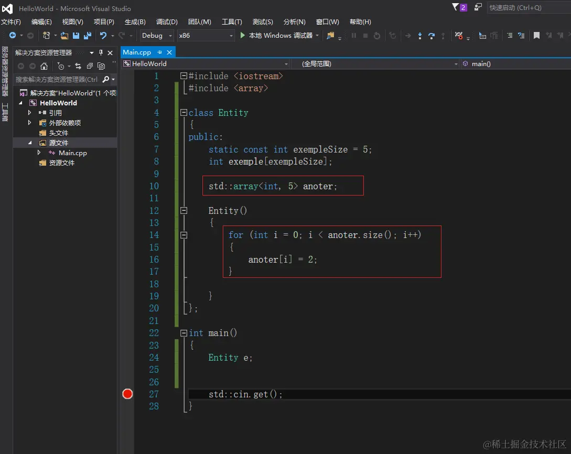Expand the 外部依赖项 tree node

click(30, 123)
